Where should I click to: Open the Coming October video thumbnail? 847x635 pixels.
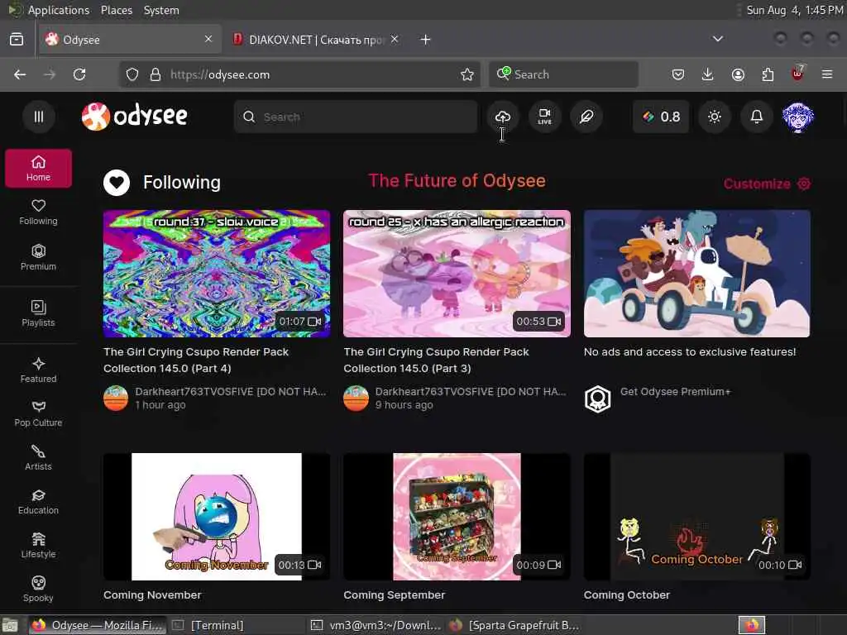pos(696,517)
